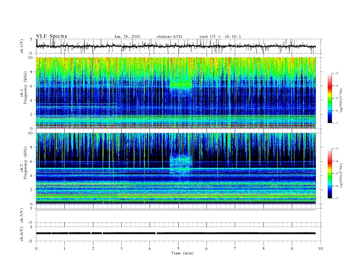Click the "4" kHz tick on the ch.1 spectrogram
Image resolution: width=361 pixels, height=279 pixels.
tap(32, 100)
